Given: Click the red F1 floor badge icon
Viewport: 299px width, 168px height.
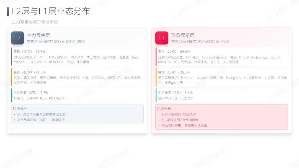Looking at the screenshot, I should pyautogui.click(x=162, y=38).
